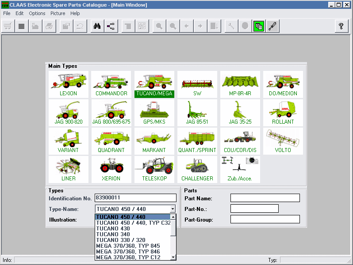Select the JAG 800/695-675 type
The height and width of the screenshot is (265, 353).
click(111, 113)
